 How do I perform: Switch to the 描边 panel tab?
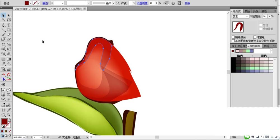[x=264, y=11]
